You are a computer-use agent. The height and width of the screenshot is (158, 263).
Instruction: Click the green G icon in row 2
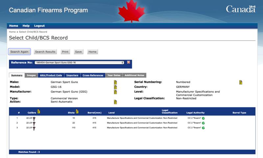(203, 123)
